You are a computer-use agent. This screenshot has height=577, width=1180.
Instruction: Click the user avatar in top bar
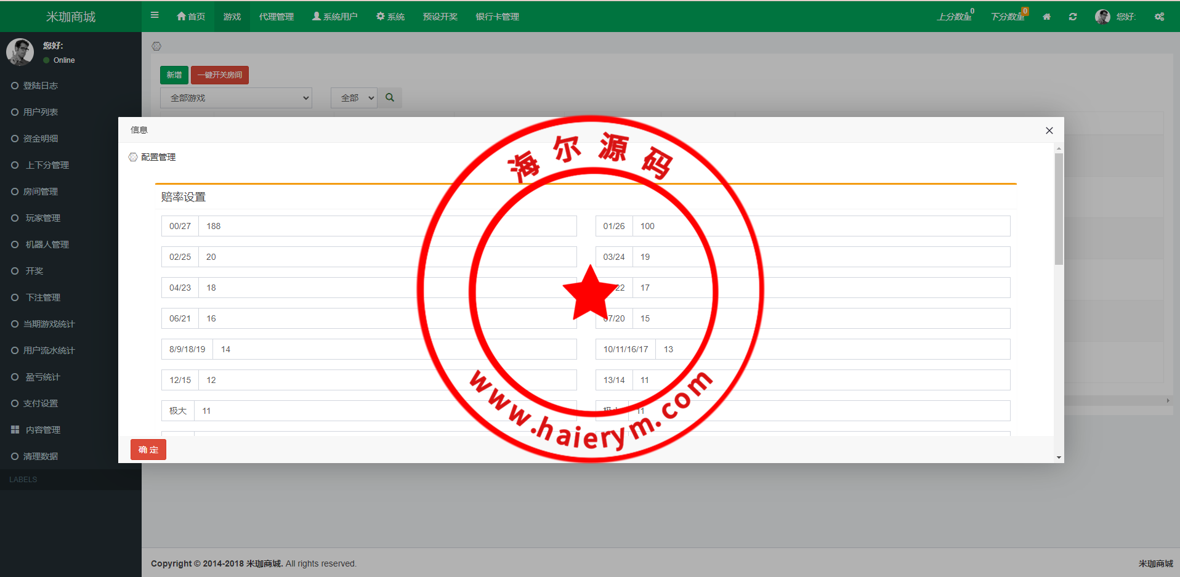1102,17
